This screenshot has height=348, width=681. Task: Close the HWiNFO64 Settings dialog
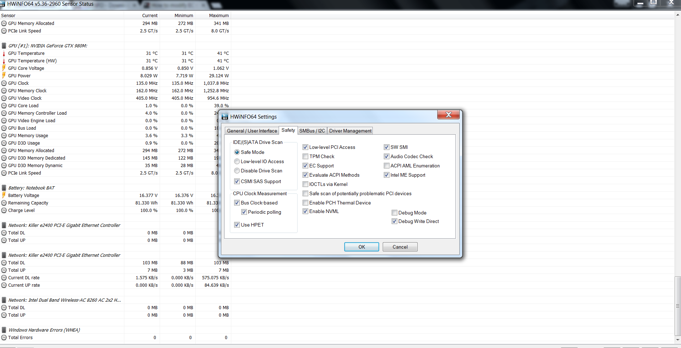[x=449, y=114]
